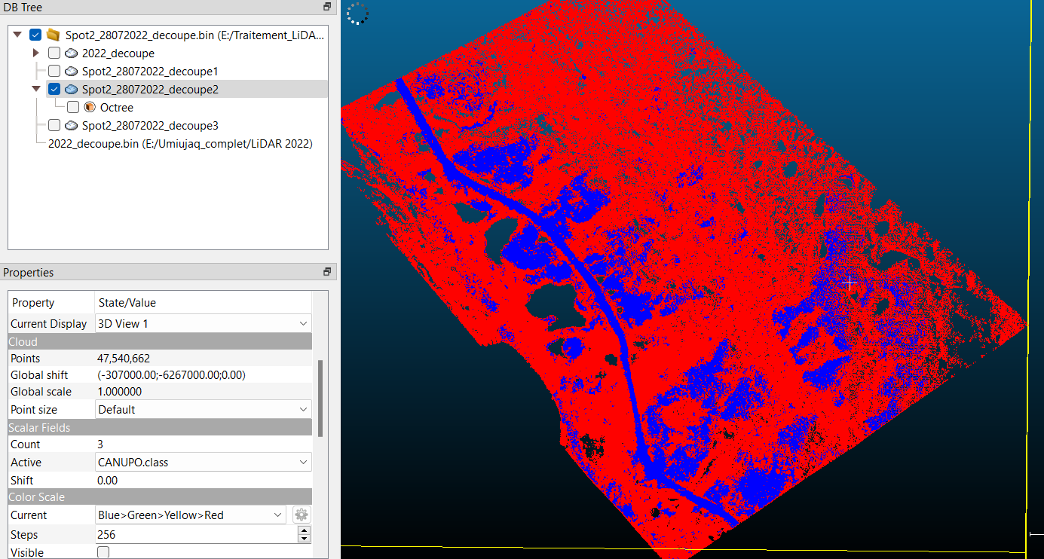The width and height of the screenshot is (1044, 559).
Task: Click the Octree icon in the tree
Action: pos(90,108)
